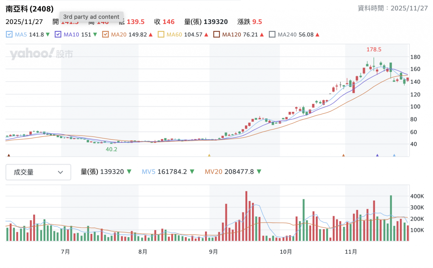Viewport: 433px width, 268px height.
Task: Click the 178.5 high price label
Action: tap(374, 50)
